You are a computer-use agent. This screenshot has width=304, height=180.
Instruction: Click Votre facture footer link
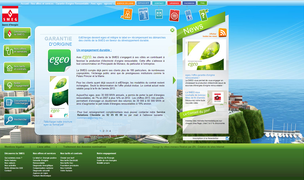point(66,171)
